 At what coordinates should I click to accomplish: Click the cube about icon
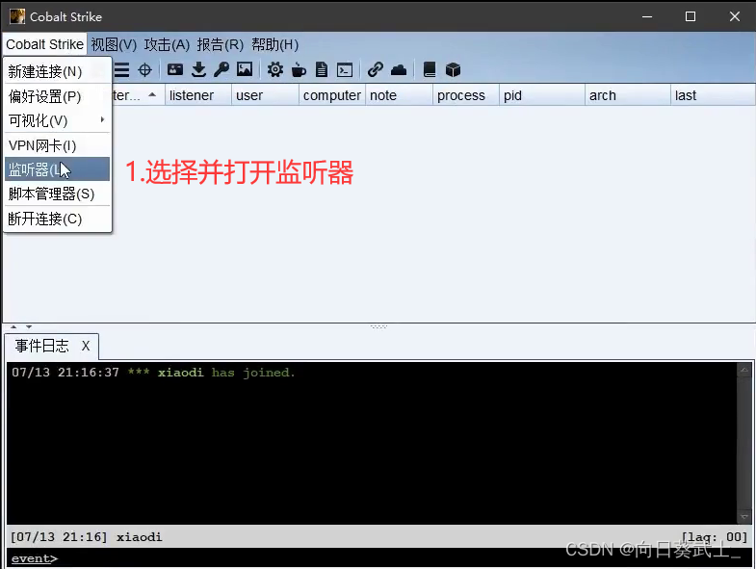tap(453, 70)
